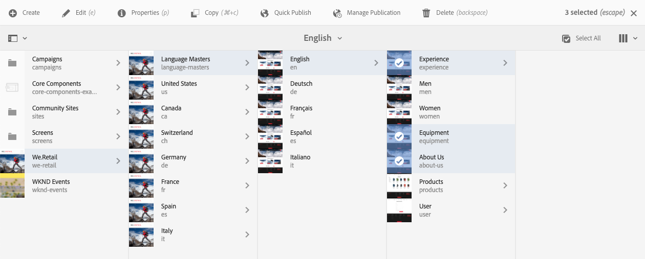Click the Create plus icon
The height and width of the screenshot is (259, 645).
click(13, 13)
